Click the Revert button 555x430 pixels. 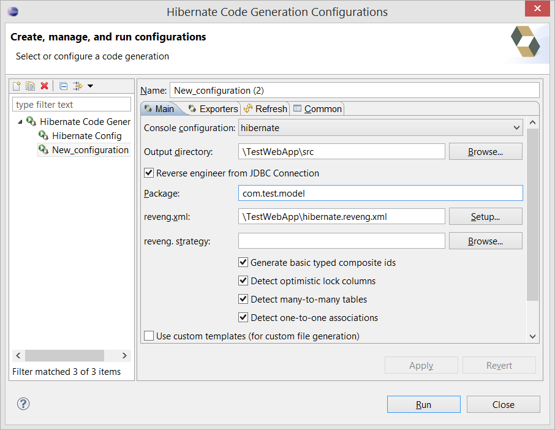coord(499,365)
